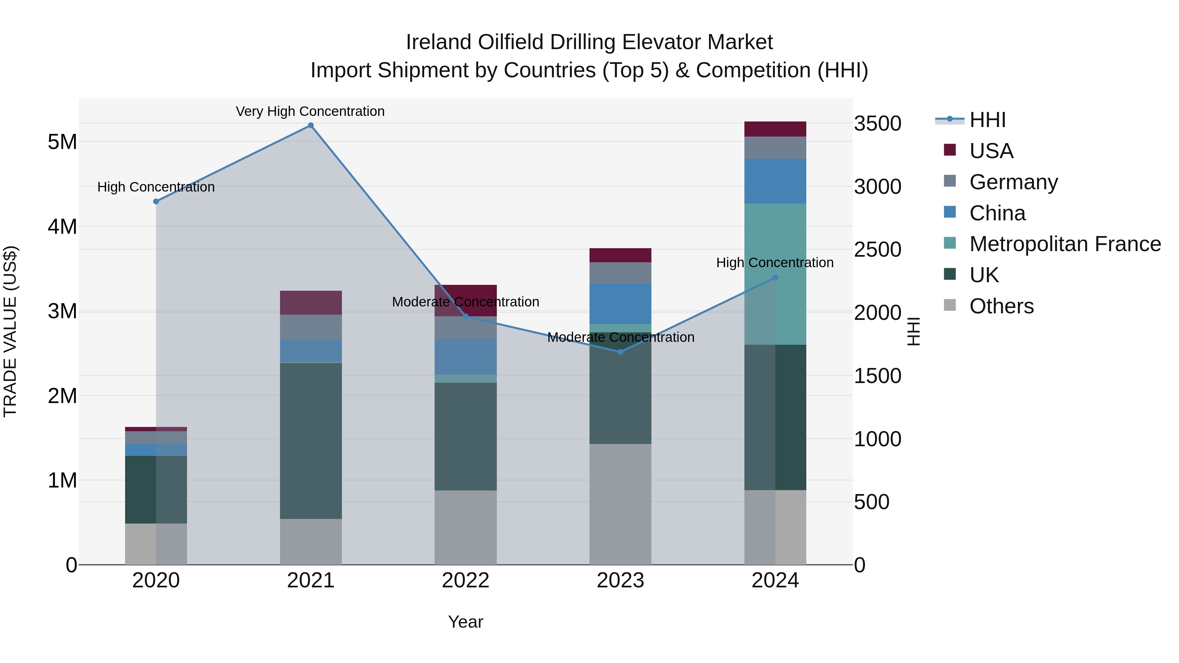This screenshot has width=1179, height=663.
Task: Toggle the Others legend entry
Action: (x=989, y=306)
